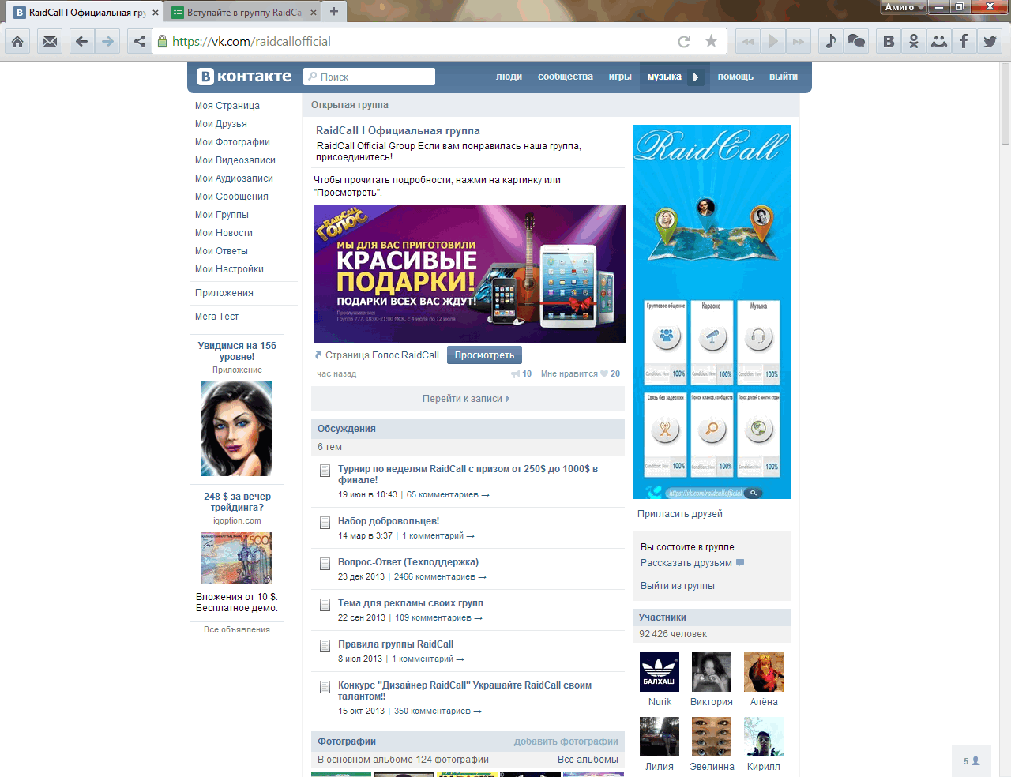Open the Голос RaidCall gifts banner image
The image size is (1011, 777).
pyautogui.click(x=469, y=273)
